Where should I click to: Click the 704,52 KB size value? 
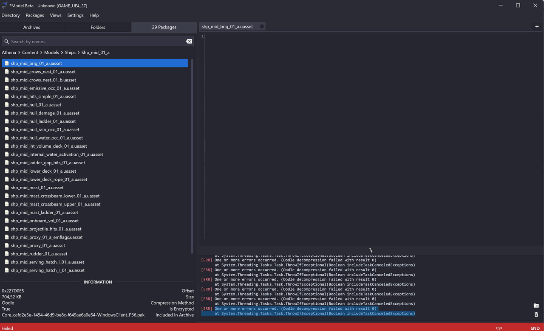[x=11, y=297]
